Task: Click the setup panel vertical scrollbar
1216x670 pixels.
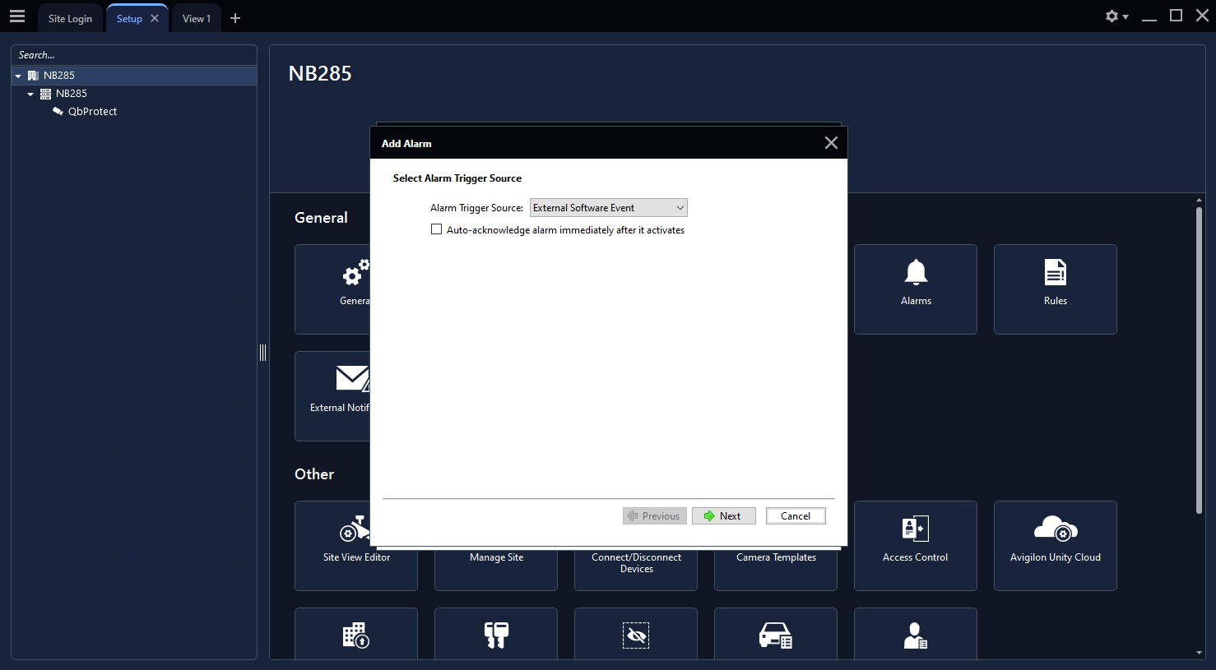Action: pyautogui.click(x=1199, y=360)
